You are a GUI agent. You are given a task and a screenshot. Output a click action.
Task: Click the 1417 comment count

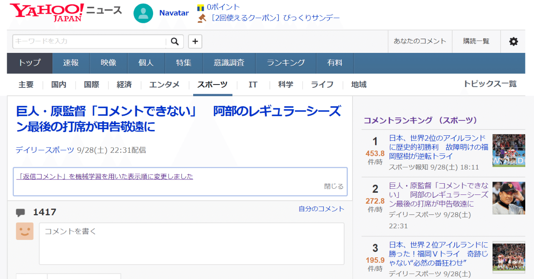(x=45, y=212)
